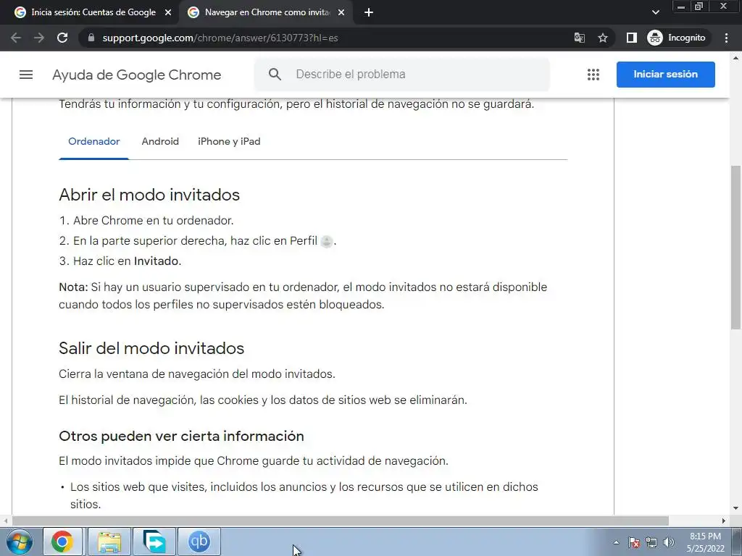
Task: Click 'Otros pueden ver cierta información' heading
Action: tap(181, 436)
